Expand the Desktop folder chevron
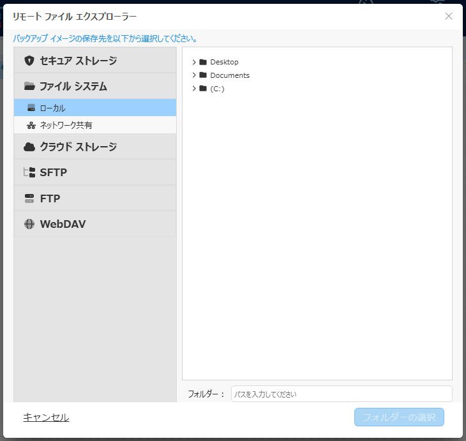Image resolution: width=466 pixels, height=441 pixels. (194, 62)
